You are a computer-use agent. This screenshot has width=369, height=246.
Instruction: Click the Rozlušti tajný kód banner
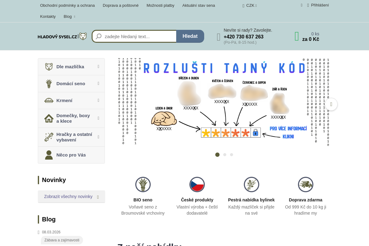[224, 102]
